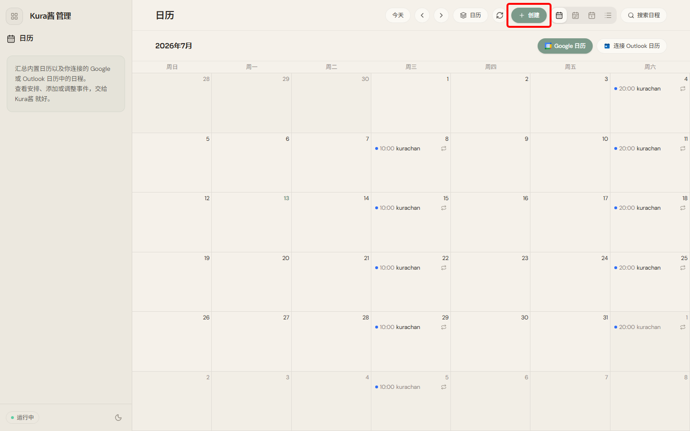Open the app grid icon beside Kura酱 管理
Screen dimensions: 690x431
coord(14,16)
